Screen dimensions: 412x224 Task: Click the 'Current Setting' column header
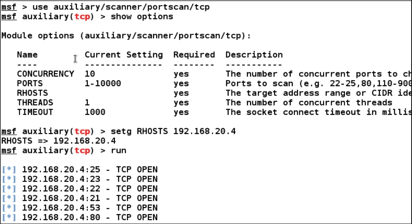tap(124, 55)
